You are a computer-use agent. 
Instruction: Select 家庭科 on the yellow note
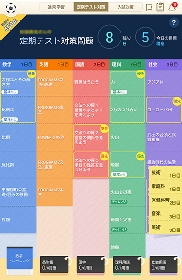(166, 187)
